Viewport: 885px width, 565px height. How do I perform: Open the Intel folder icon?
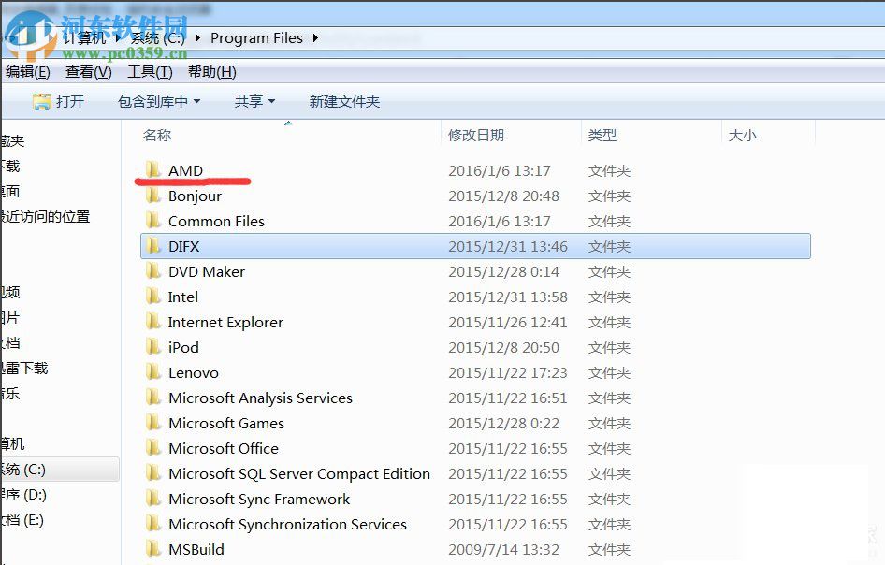tap(153, 297)
